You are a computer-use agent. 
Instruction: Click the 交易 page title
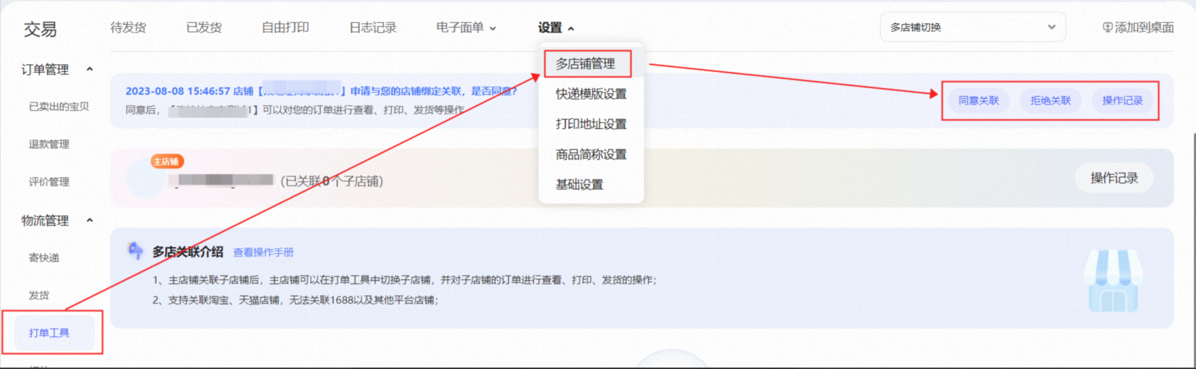(40, 29)
